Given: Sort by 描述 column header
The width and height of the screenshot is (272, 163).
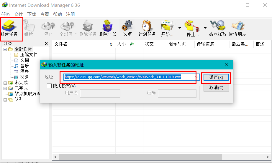Looking at the screenshot, I should click(262, 44).
